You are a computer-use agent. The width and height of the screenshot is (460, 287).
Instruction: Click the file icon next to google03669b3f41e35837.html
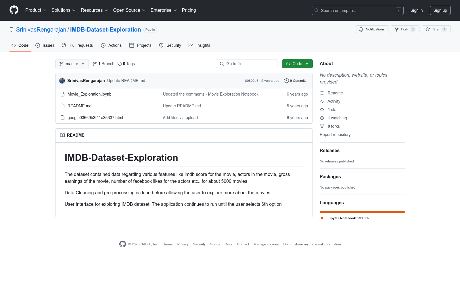click(x=62, y=118)
